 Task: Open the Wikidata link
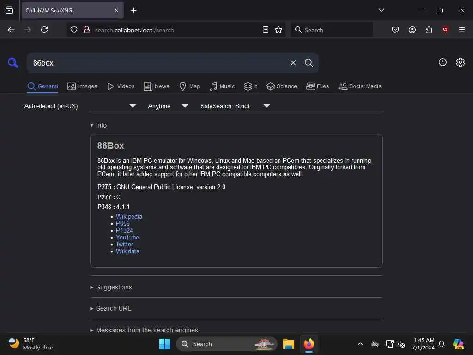[127, 251]
